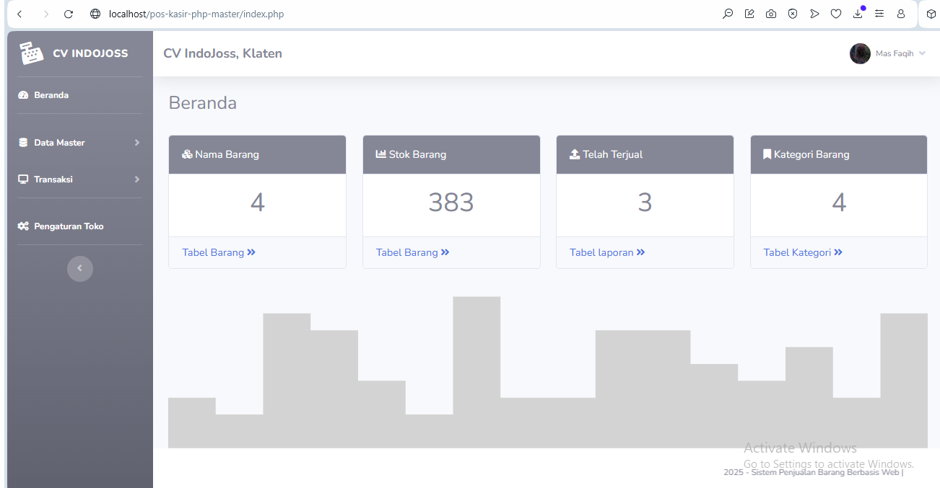This screenshot has height=488, width=940.
Task: Click the shield ad-blocker icon
Action: (x=793, y=14)
